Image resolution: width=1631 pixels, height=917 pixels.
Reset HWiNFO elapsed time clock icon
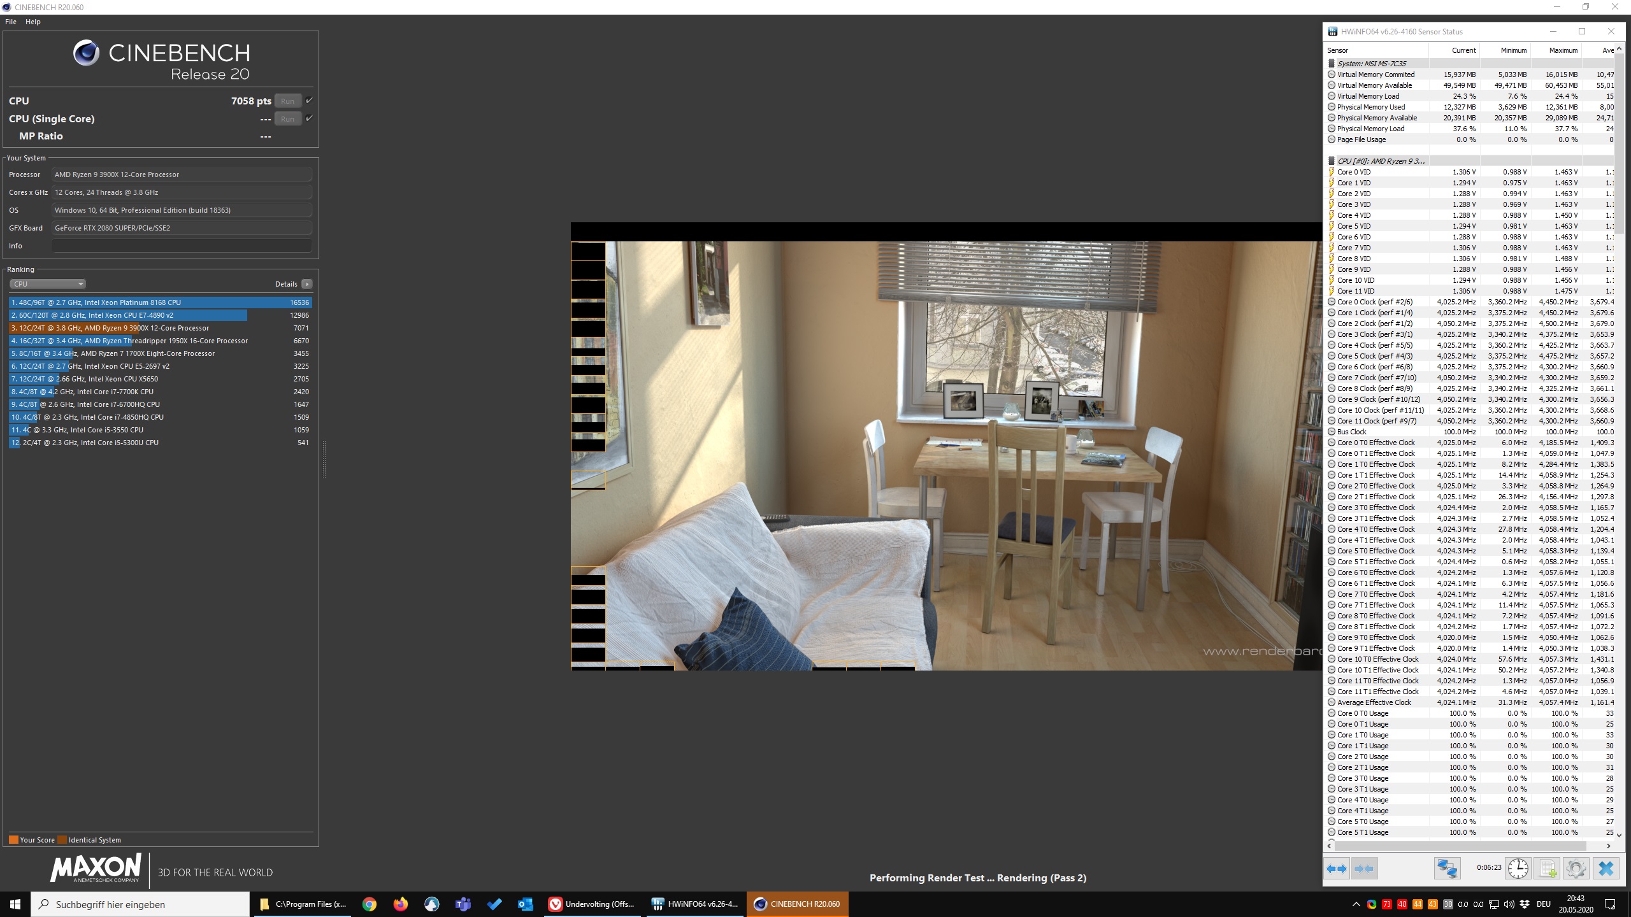1518,869
